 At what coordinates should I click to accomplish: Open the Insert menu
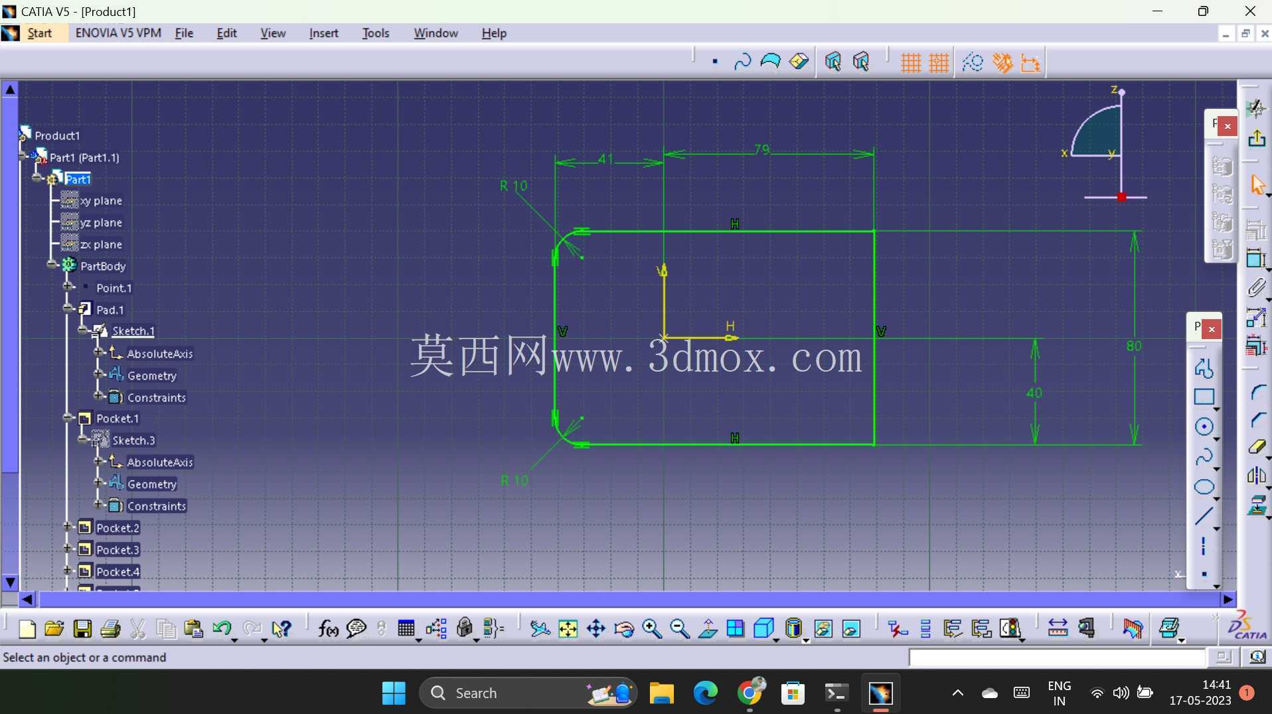pos(323,33)
